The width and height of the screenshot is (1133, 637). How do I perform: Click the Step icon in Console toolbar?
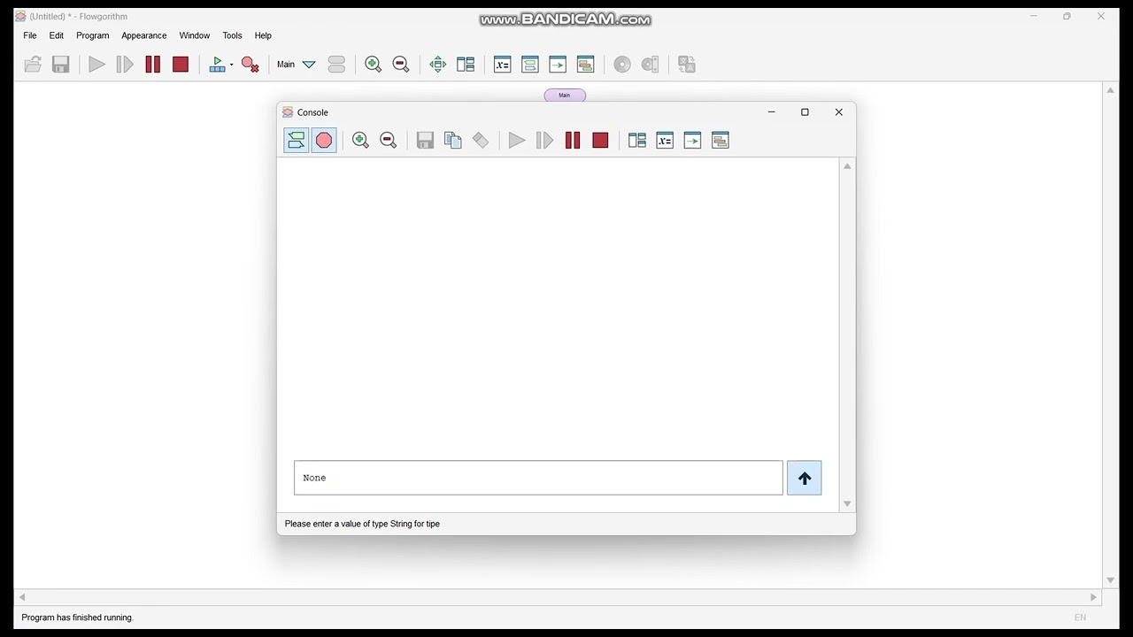coord(545,140)
